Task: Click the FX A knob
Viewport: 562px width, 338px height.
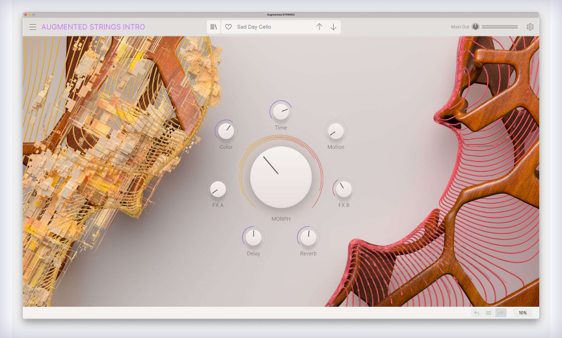Action: (217, 189)
